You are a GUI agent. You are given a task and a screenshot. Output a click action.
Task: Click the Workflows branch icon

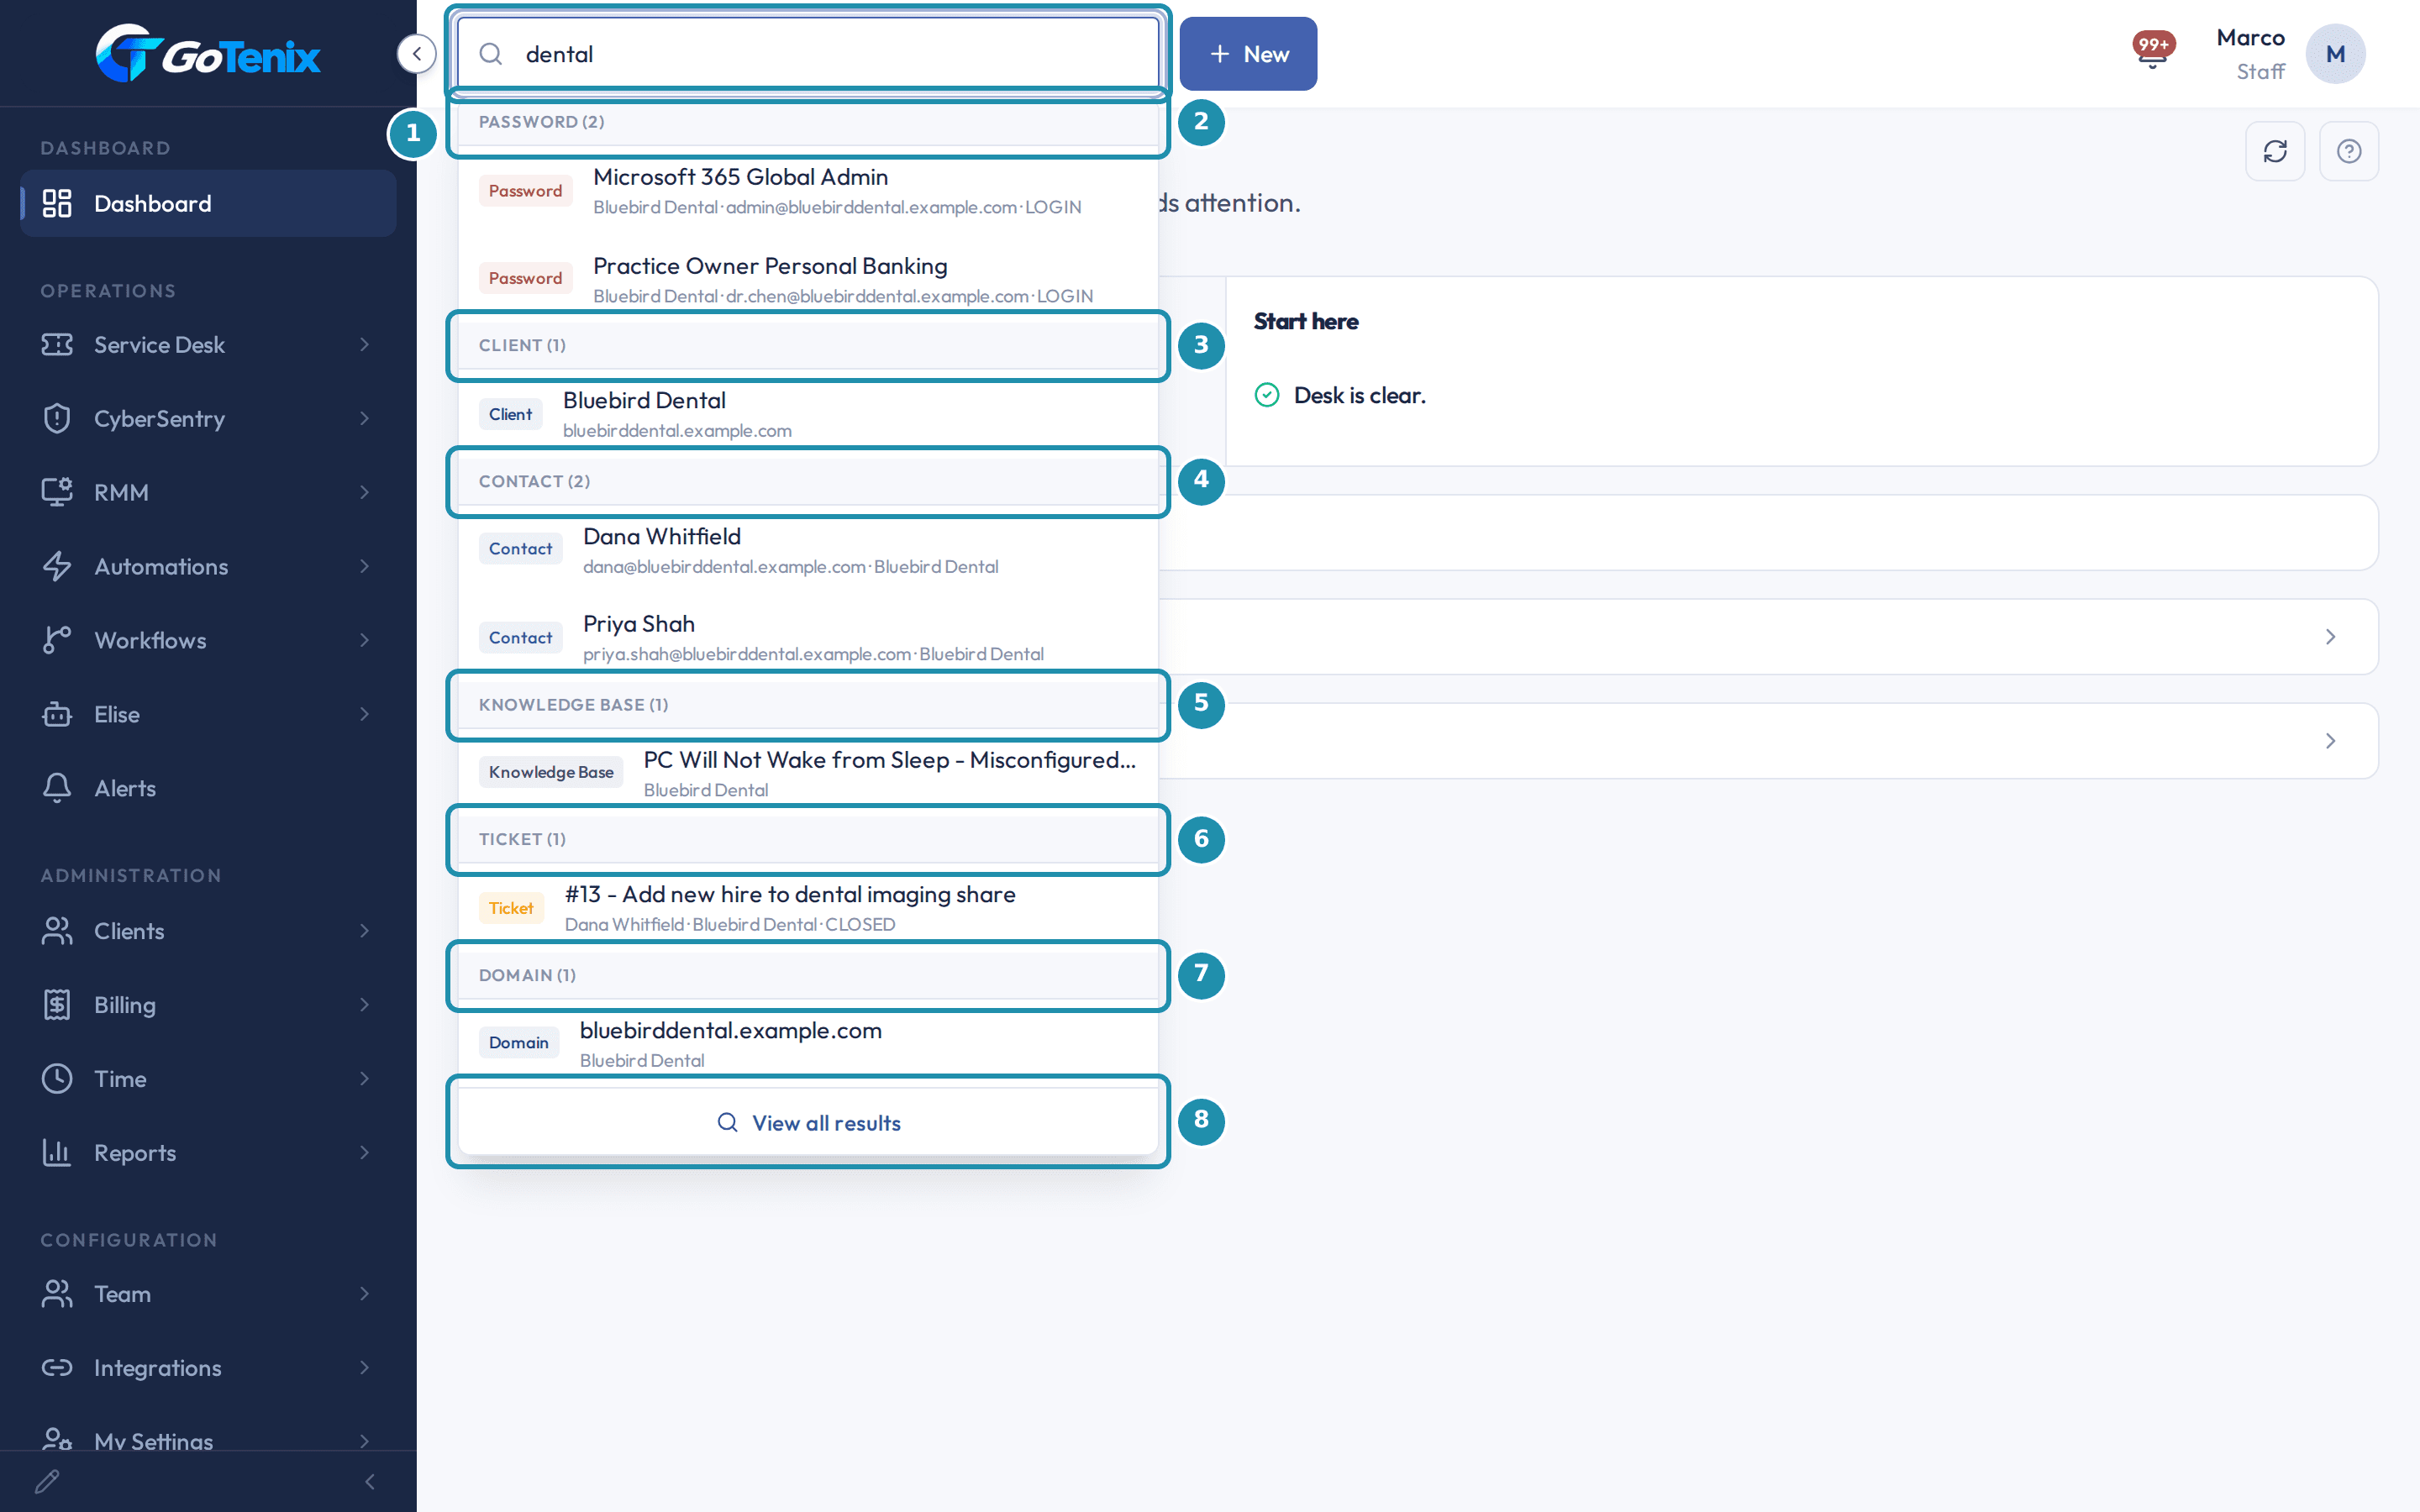[57, 640]
